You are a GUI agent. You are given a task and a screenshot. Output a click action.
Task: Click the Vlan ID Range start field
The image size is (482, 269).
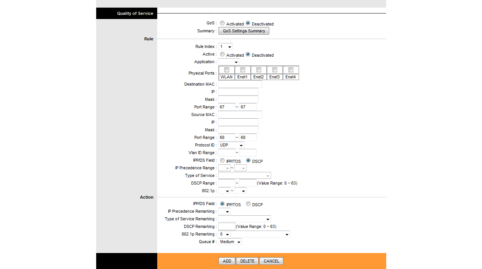coord(227,153)
